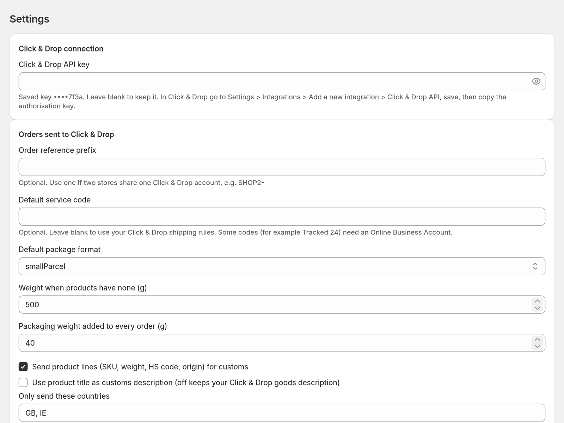The height and width of the screenshot is (423, 564).
Task: Uncheck Send product lines for customs
Action: point(23,367)
